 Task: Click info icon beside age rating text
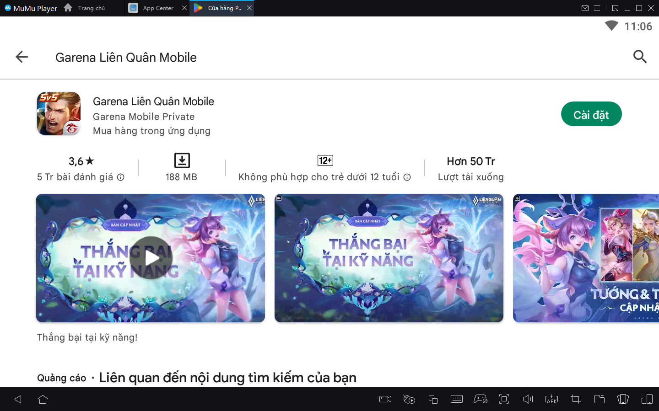407,177
